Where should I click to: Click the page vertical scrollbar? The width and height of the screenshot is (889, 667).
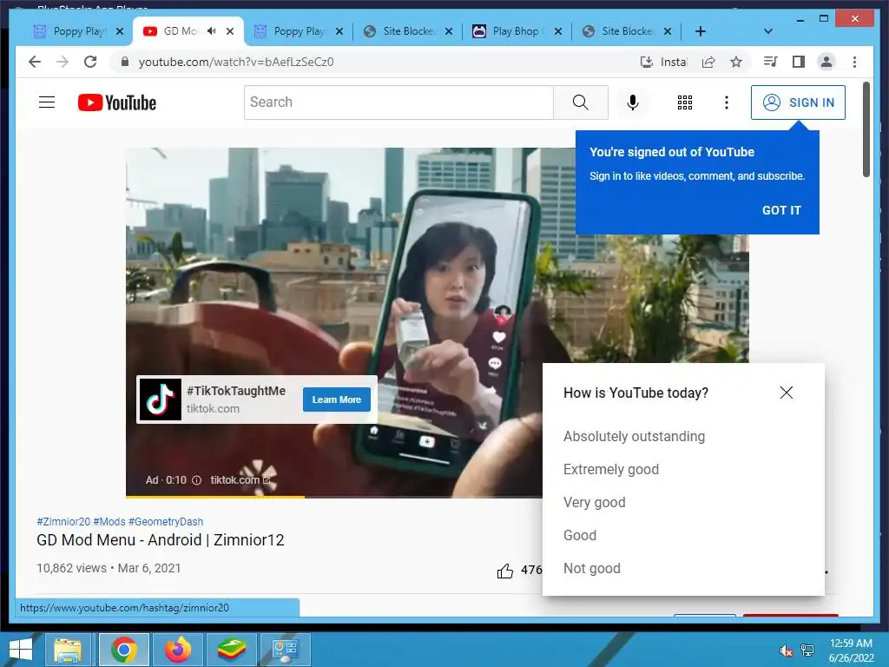click(x=866, y=129)
